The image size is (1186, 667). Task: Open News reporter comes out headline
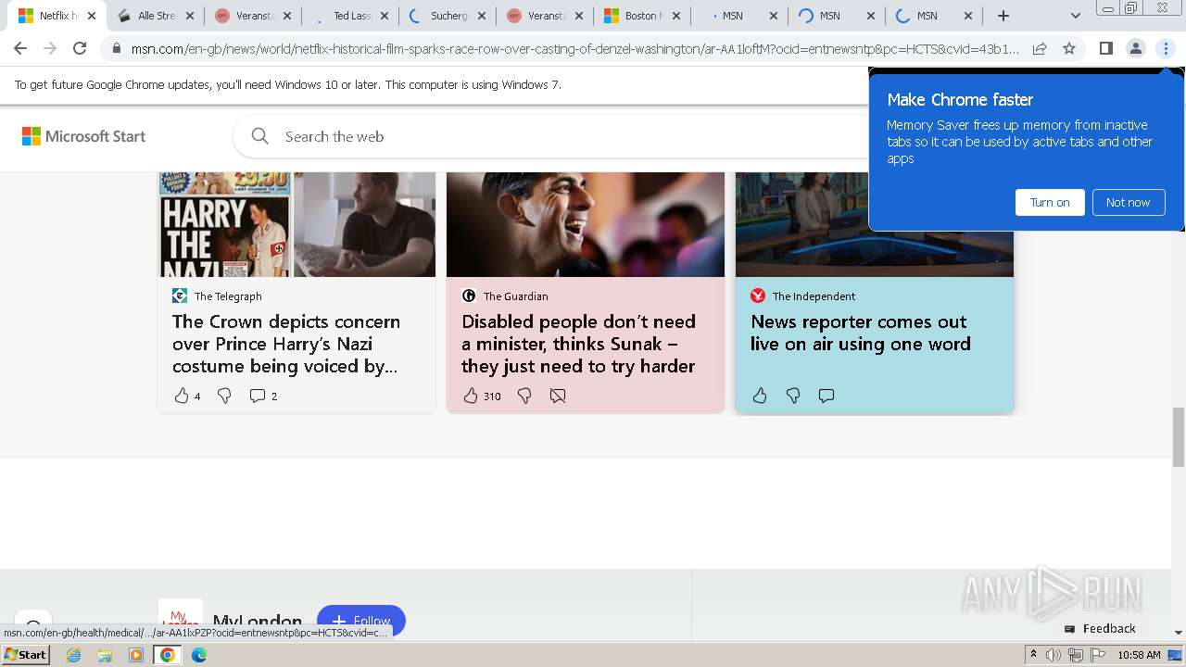click(861, 333)
